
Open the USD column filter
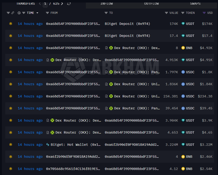204,13
